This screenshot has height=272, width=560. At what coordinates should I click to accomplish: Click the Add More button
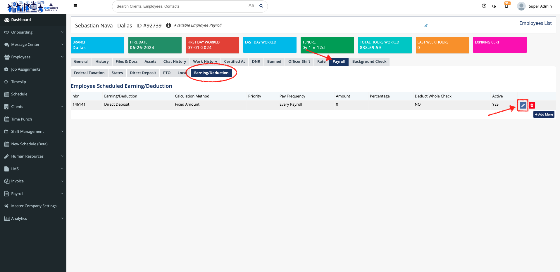coord(544,114)
